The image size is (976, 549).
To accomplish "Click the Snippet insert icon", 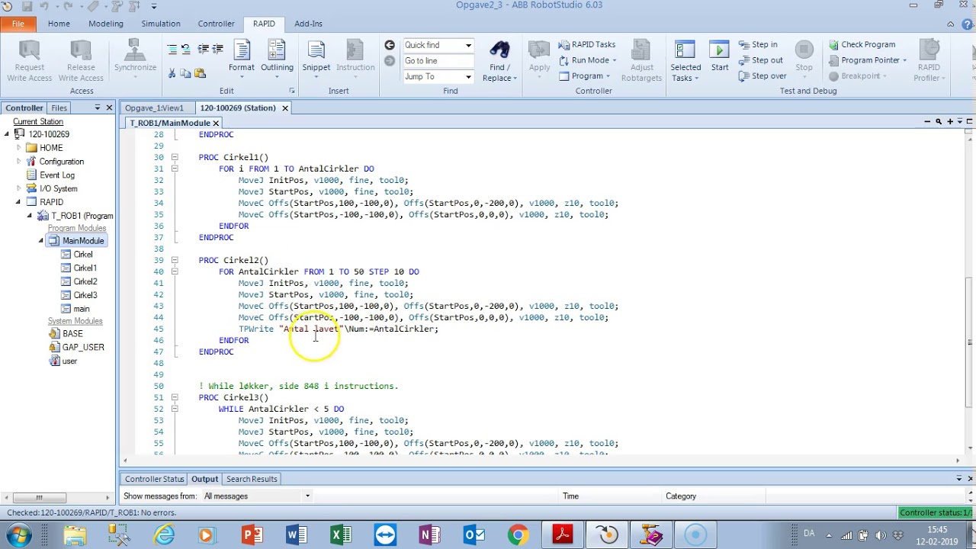I will point(316,51).
